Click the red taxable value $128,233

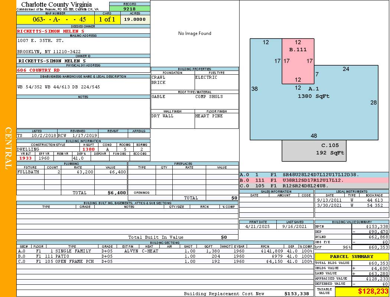click(362, 291)
